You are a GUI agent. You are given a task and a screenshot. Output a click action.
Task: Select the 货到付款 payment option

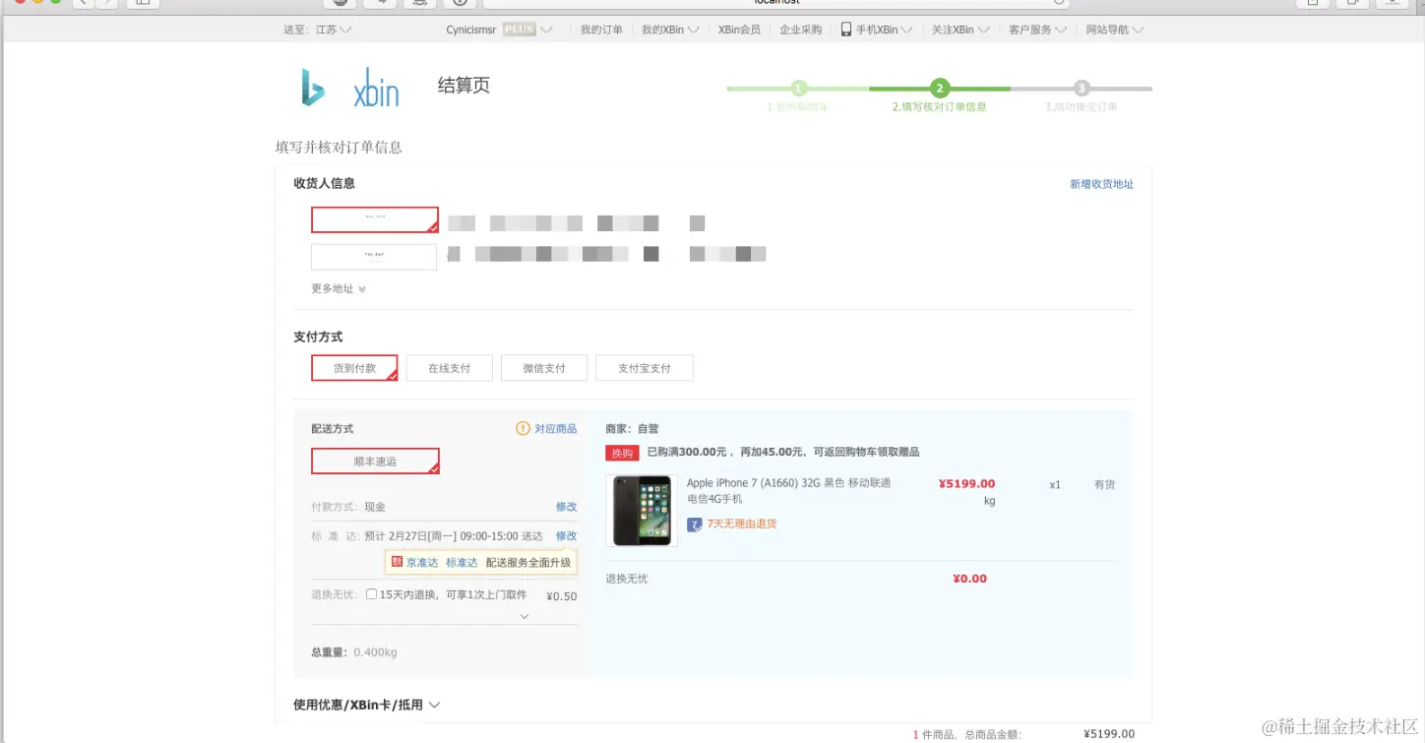pyautogui.click(x=354, y=368)
